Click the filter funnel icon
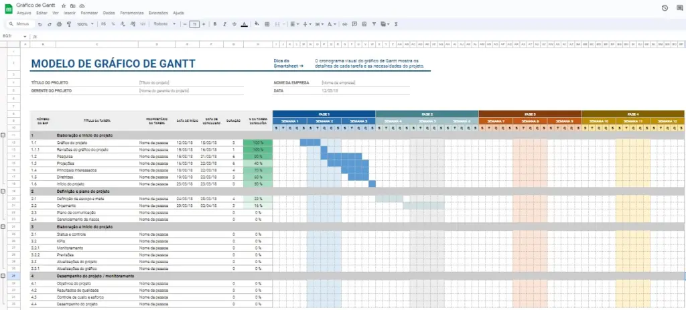686x310 pixels. [x=374, y=24]
